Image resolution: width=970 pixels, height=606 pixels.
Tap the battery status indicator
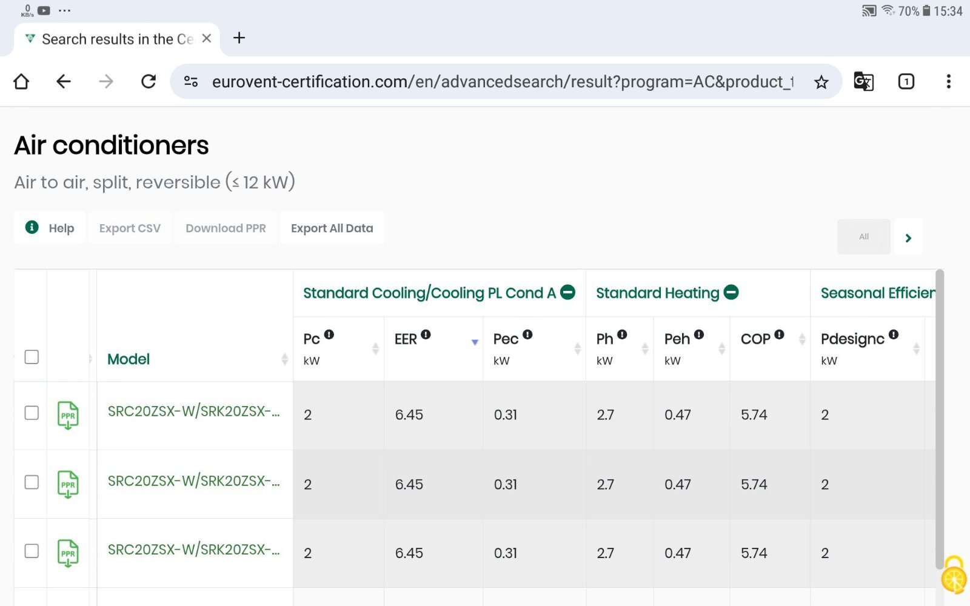point(926,10)
